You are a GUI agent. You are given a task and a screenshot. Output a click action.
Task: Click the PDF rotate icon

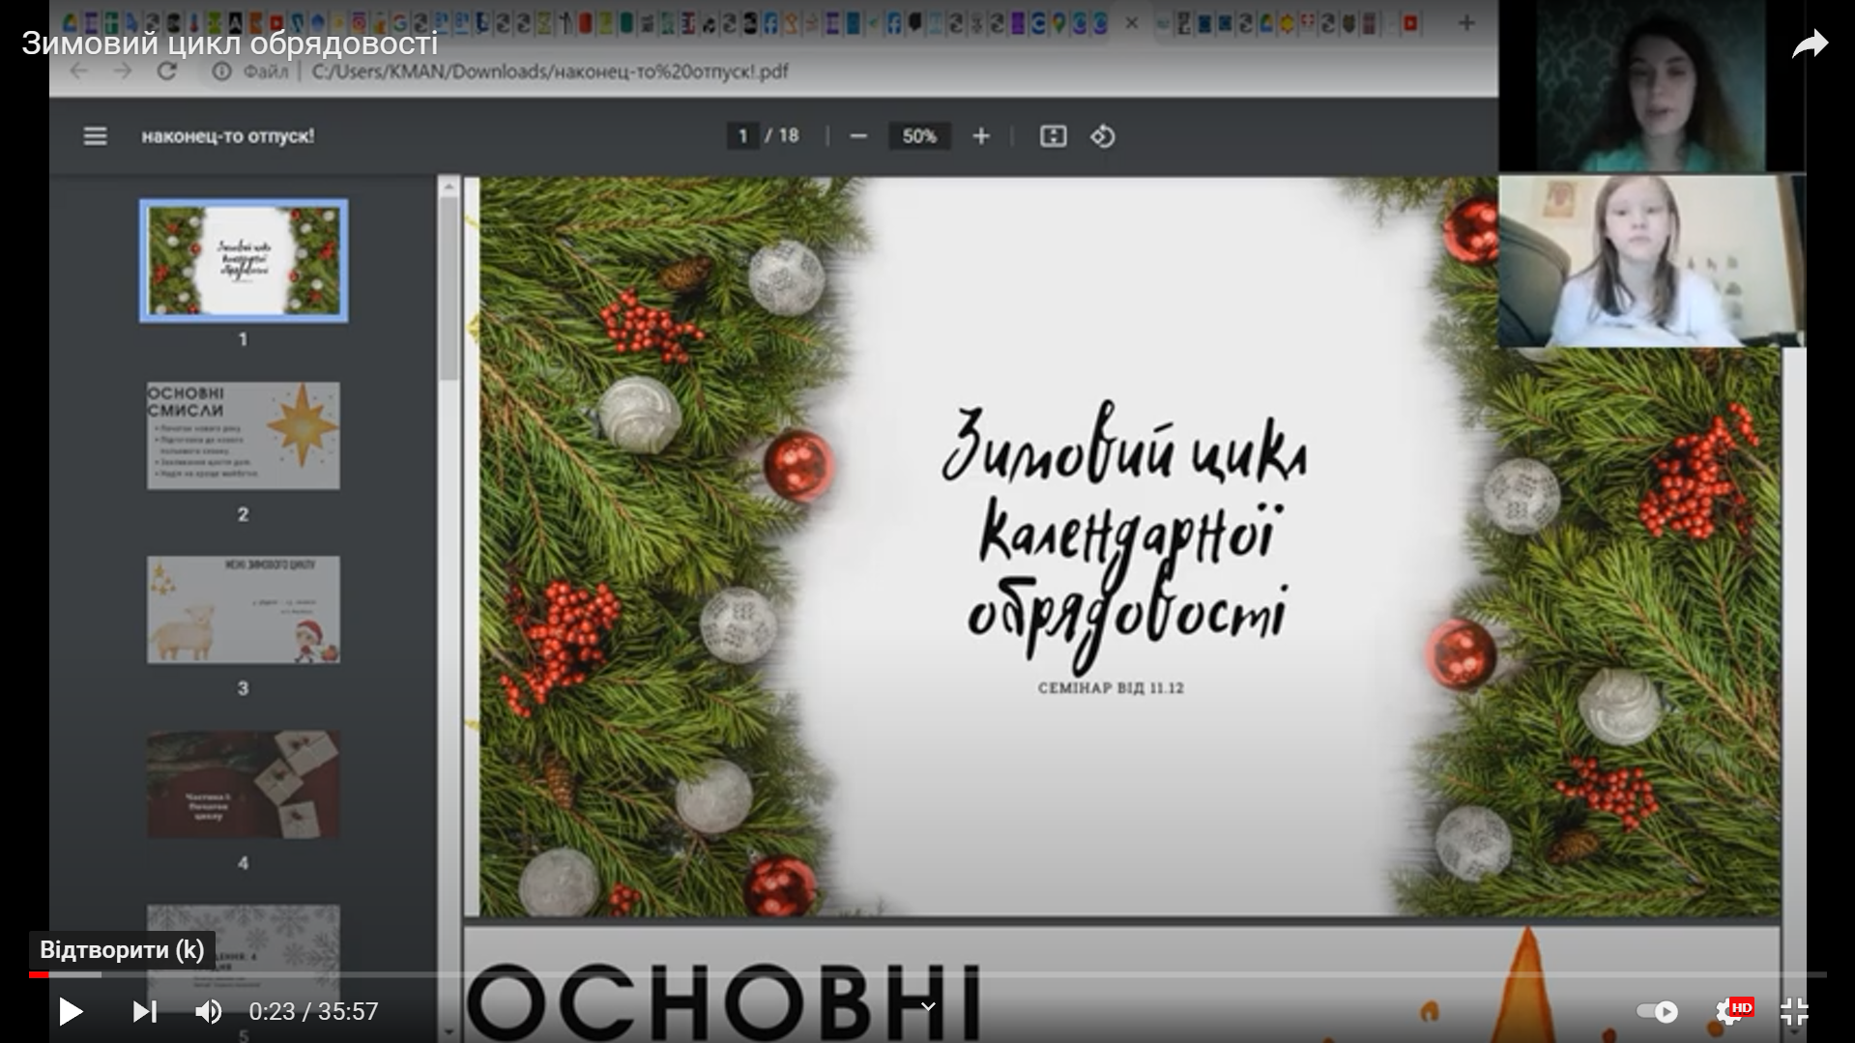pyautogui.click(x=1103, y=136)
